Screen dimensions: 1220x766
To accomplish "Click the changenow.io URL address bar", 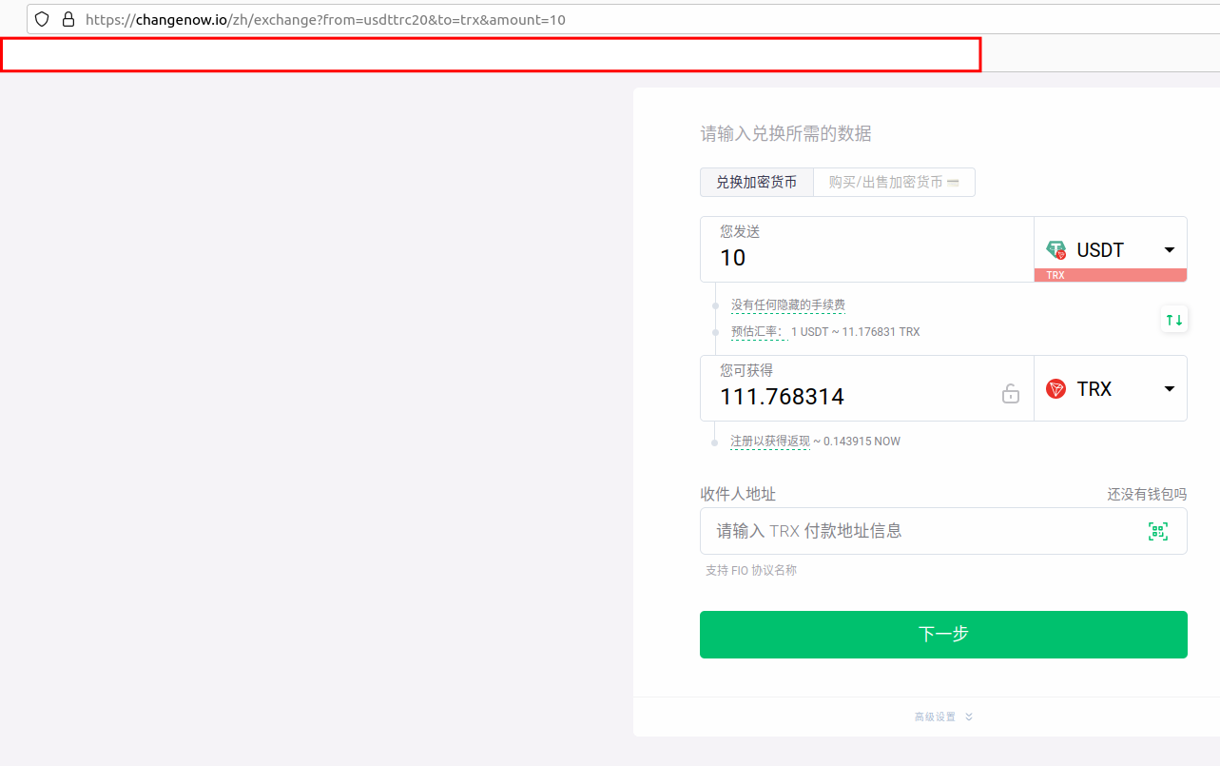I will click(623, 19).
